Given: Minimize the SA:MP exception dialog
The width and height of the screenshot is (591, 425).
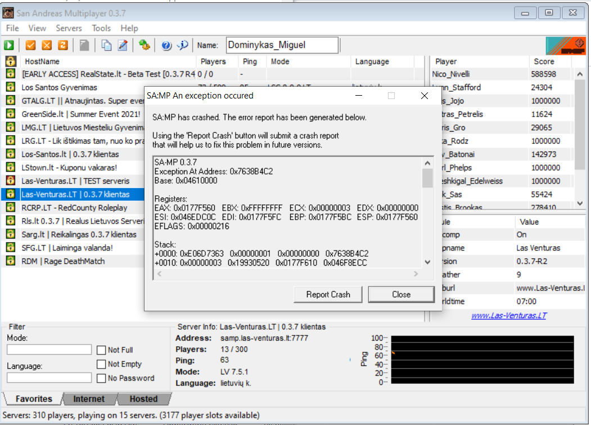Looking at the screenshot, I should click(359, 96).
